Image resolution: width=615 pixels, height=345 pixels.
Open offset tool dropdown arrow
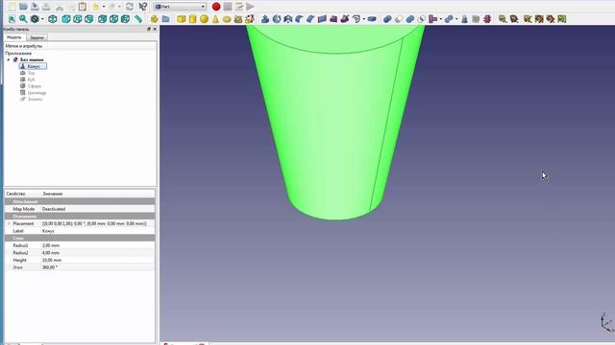click(363, 19)
